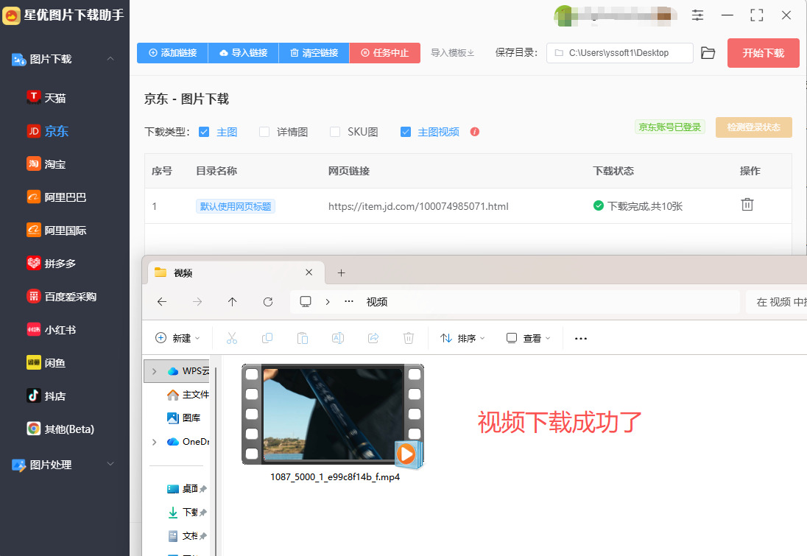Image resolution: width=807 pixels, height=556 pixels.
Task: Open the 淘宝 download section
Action: tap(46, 163)
